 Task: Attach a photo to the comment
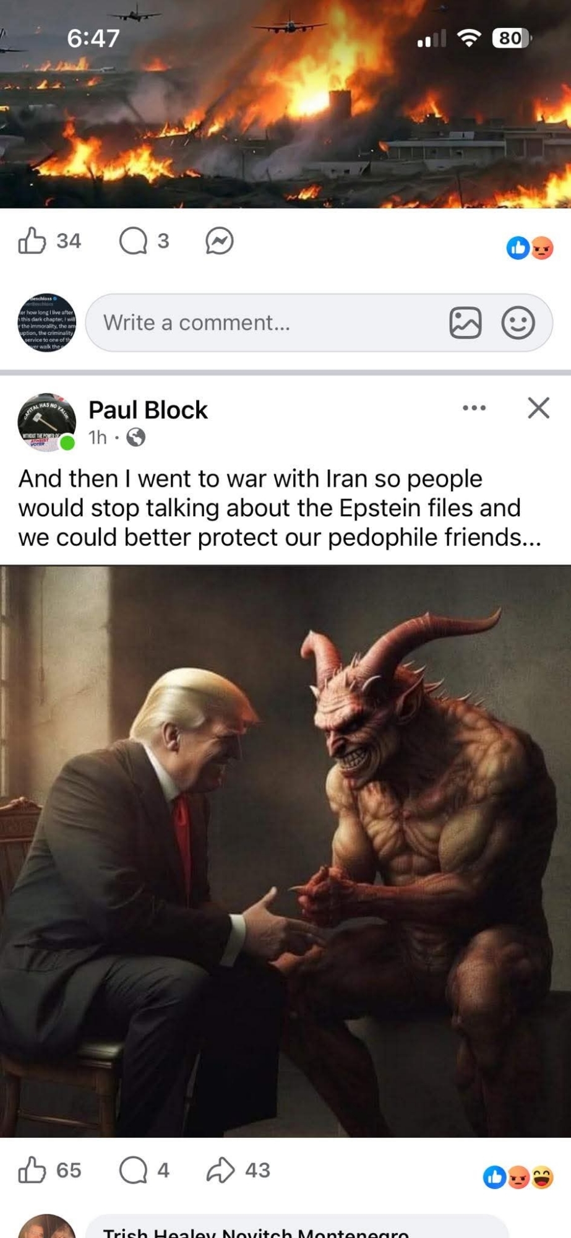(465, 322)
